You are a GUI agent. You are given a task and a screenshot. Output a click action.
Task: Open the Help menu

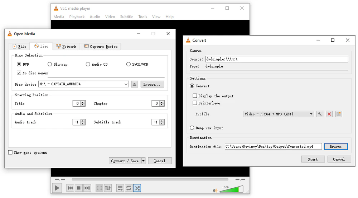pos(169,17)
